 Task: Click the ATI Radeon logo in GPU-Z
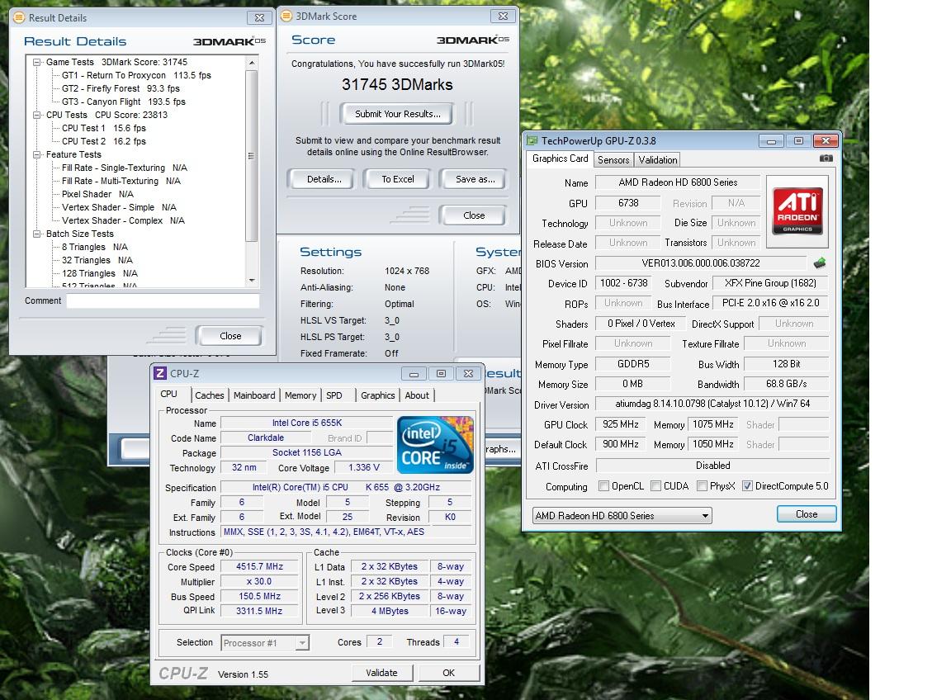pos(797,211)
